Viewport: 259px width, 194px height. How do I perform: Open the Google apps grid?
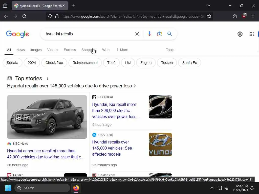[252, 34]
